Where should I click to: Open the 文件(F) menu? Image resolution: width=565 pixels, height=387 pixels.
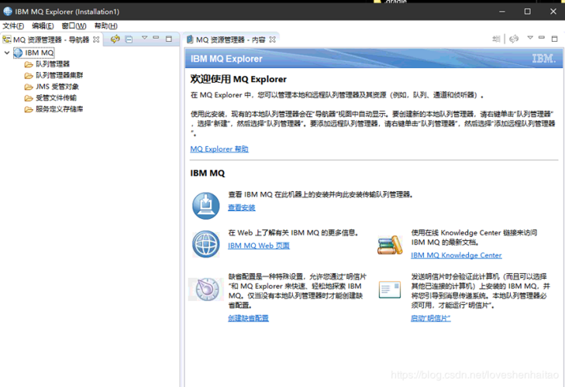click(13, 26)
